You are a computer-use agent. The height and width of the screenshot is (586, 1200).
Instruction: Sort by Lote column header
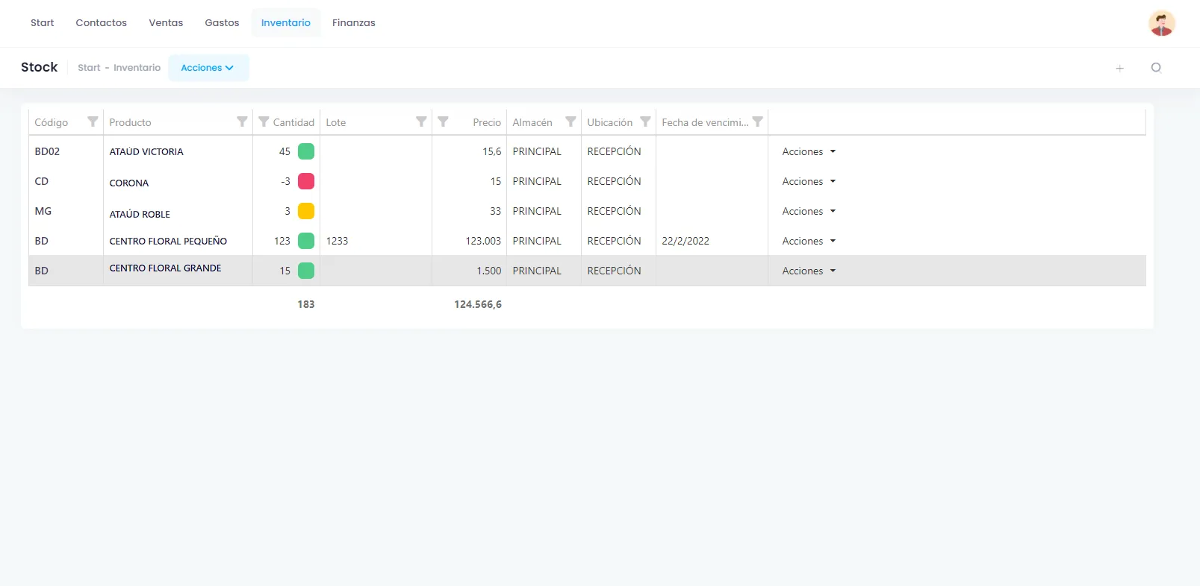point(336,122)
